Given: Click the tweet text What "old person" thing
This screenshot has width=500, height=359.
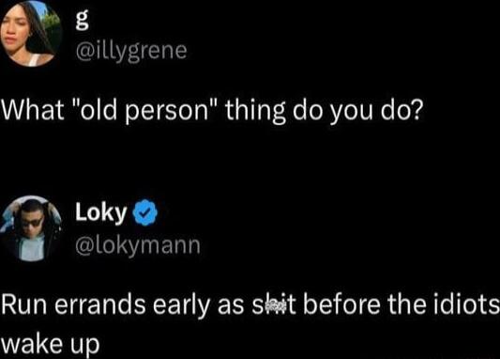Looking at the screenshot, I should click(x=143, y=112).
